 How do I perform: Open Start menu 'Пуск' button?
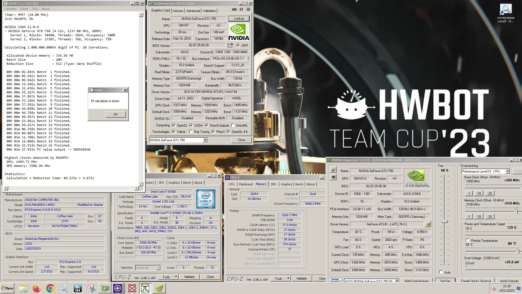click(7, 288)
